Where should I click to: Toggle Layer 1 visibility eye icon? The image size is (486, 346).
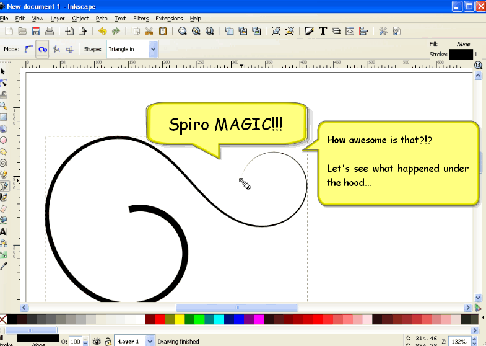[97, 341]
